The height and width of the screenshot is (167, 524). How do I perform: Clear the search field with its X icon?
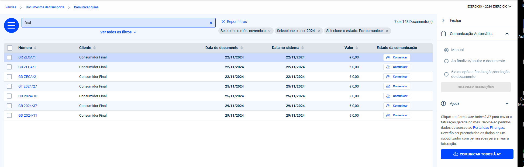pos(211,23)
